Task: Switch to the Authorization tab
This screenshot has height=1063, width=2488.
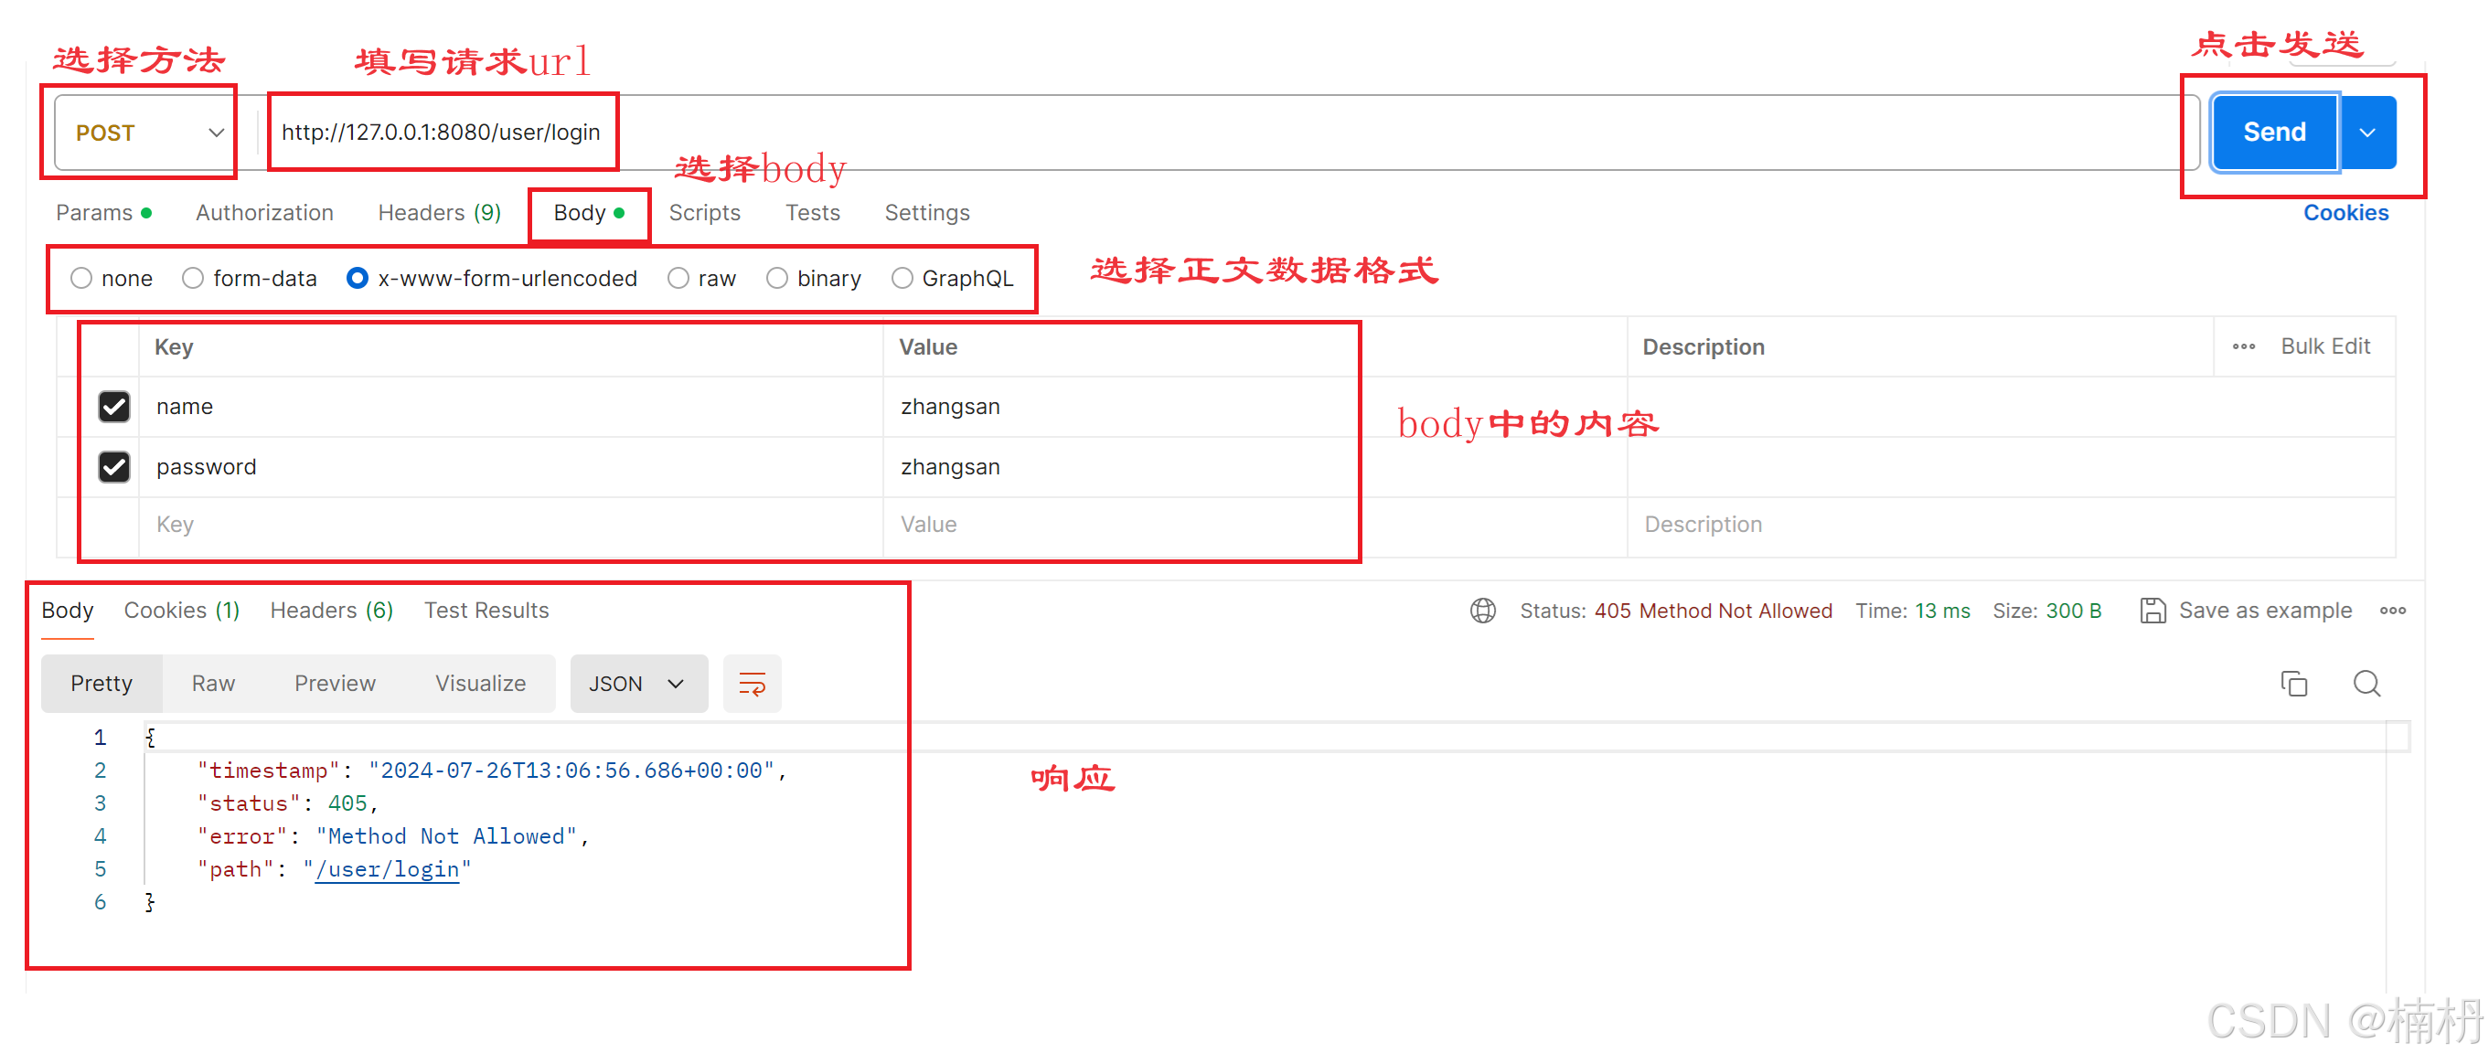Action: 263,212
